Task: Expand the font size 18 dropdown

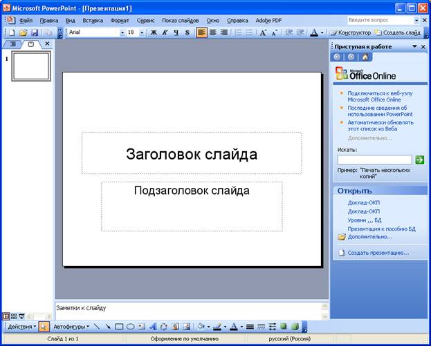Action: [x=143, y=32]
